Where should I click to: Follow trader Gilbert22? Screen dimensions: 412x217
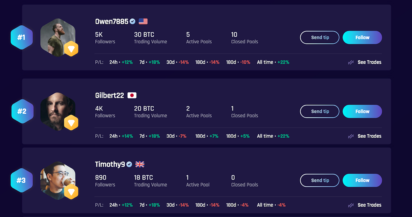click(x=362, y=111)
